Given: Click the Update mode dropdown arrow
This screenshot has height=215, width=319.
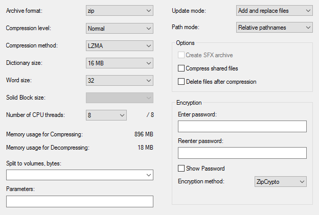Looking at the screenshot, I should coord(308,11).
